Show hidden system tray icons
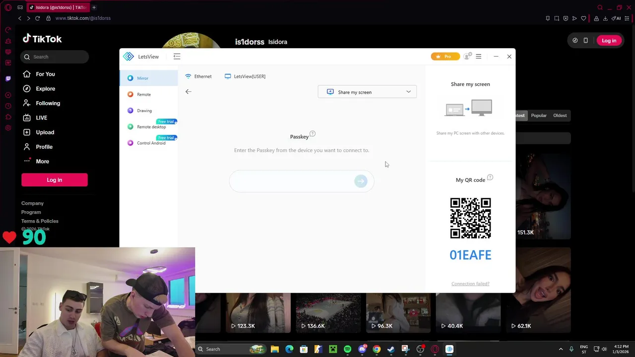Image resolution: width=635 pixels, height=357 pixels. 561,349
